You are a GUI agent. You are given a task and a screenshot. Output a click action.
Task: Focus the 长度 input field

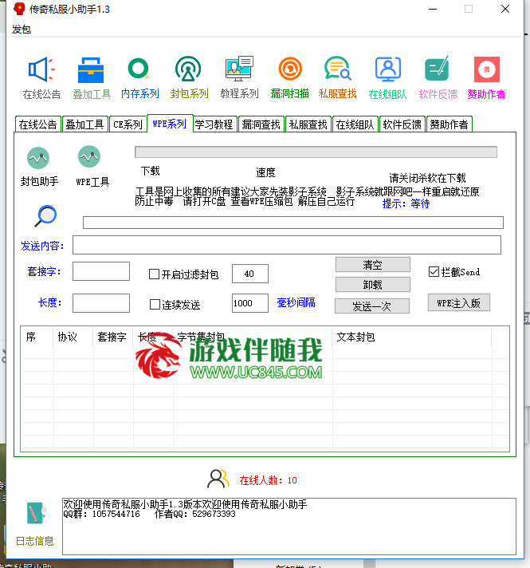[101, 303]
